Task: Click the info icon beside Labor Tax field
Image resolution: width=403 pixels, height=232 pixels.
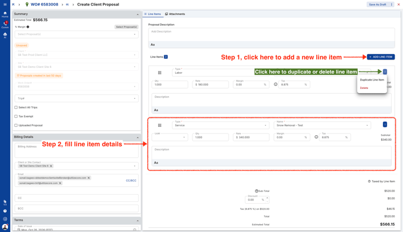Action: click(x=275, y=84)
